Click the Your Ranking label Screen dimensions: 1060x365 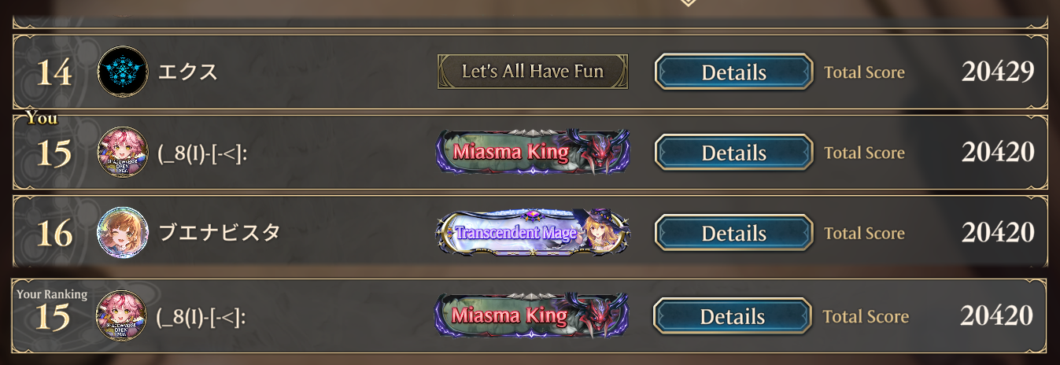click(52, 294)
